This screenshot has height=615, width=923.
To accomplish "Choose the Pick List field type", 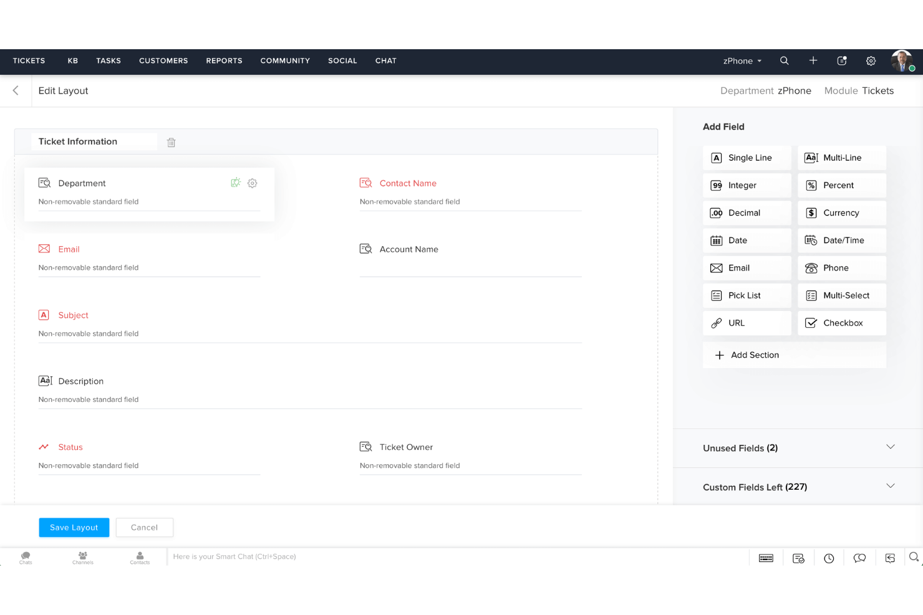I will (747, 295).
